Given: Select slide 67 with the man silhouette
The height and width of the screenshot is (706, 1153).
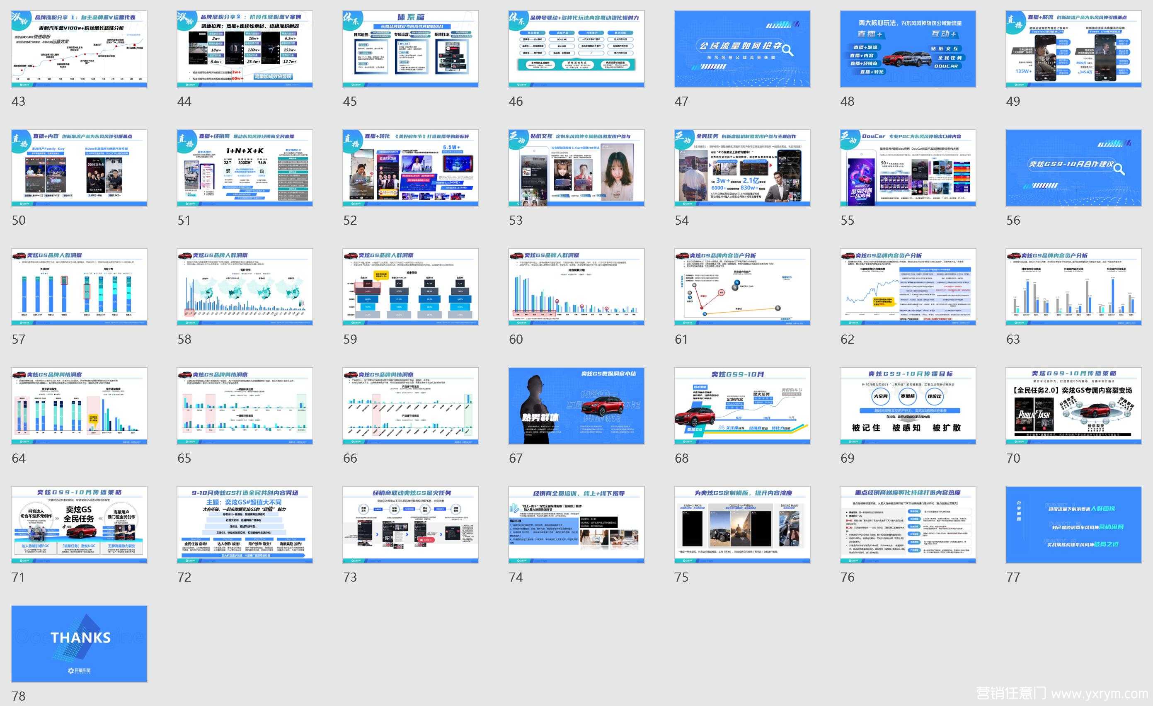Looking at the screenshot, I should pos(576,405).
